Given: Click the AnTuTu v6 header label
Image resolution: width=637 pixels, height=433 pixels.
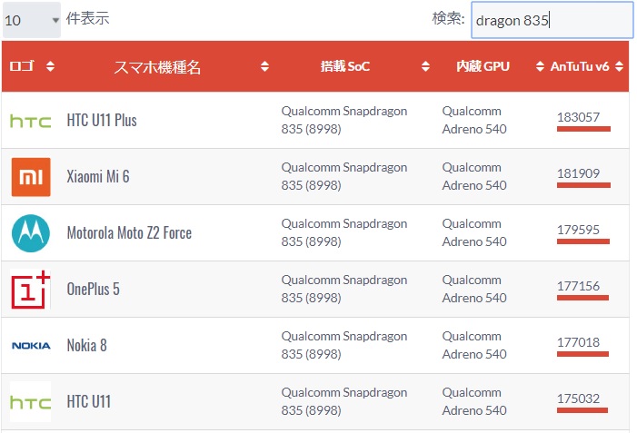Looking at the screenshot, I should pos(580,66).
